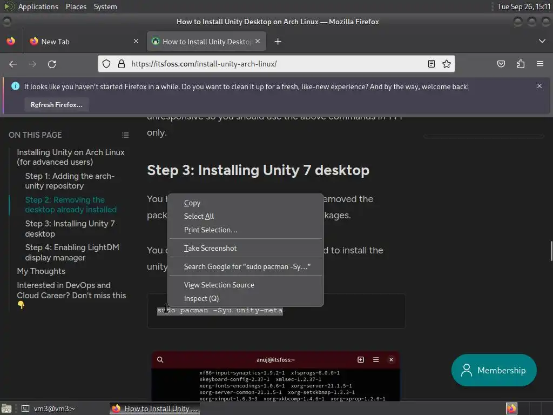Image resolution: width=553 pixels, height=415 pixels.
Task: Click show desktop icon in bottom panel
Action: pyautogui.click(x=6, y=409)
